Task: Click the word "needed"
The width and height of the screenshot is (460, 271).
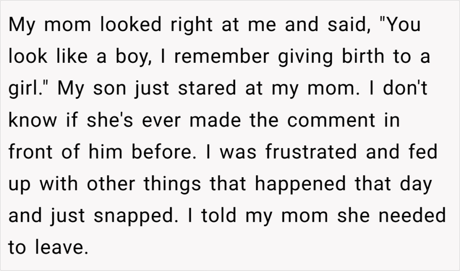Action: (x=412, y=215)
